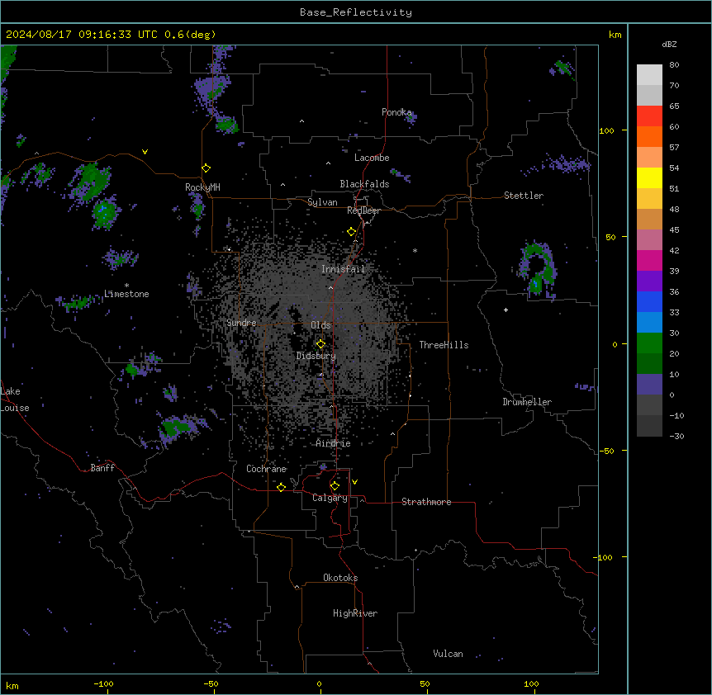Click the 100 tick label on the vertical axis
The image size is (712, 695).
pyautogui.click(x=606, y=130)
